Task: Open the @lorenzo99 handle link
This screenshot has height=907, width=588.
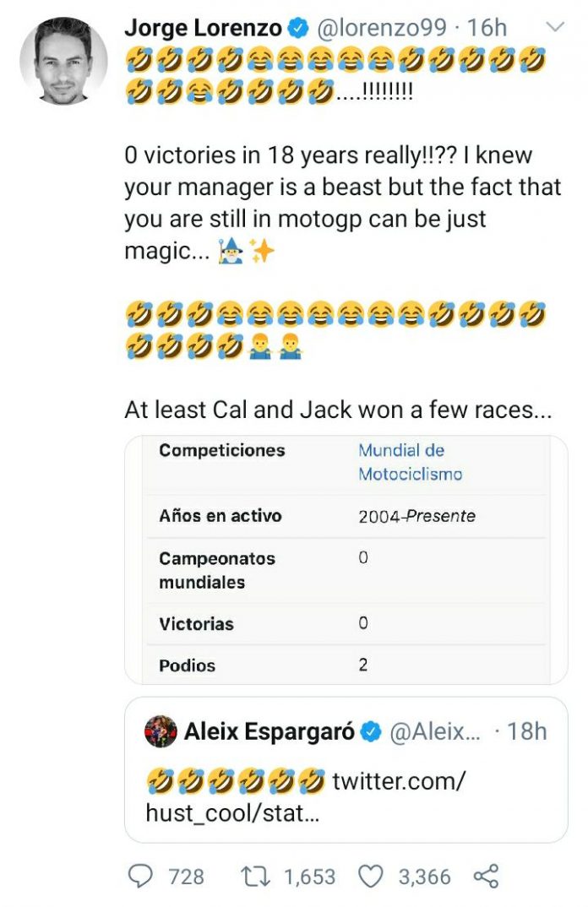Action: 380,28
